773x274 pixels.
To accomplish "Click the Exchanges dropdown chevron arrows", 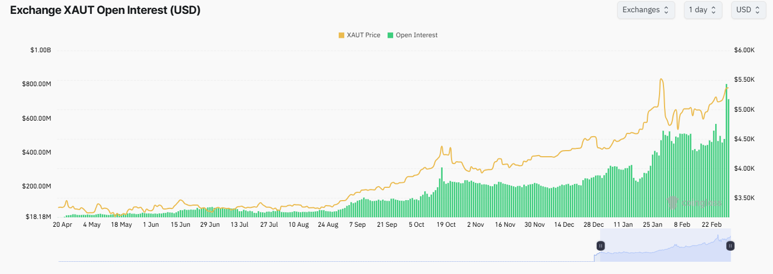I will pyautogui.click(x=666, y=10).
